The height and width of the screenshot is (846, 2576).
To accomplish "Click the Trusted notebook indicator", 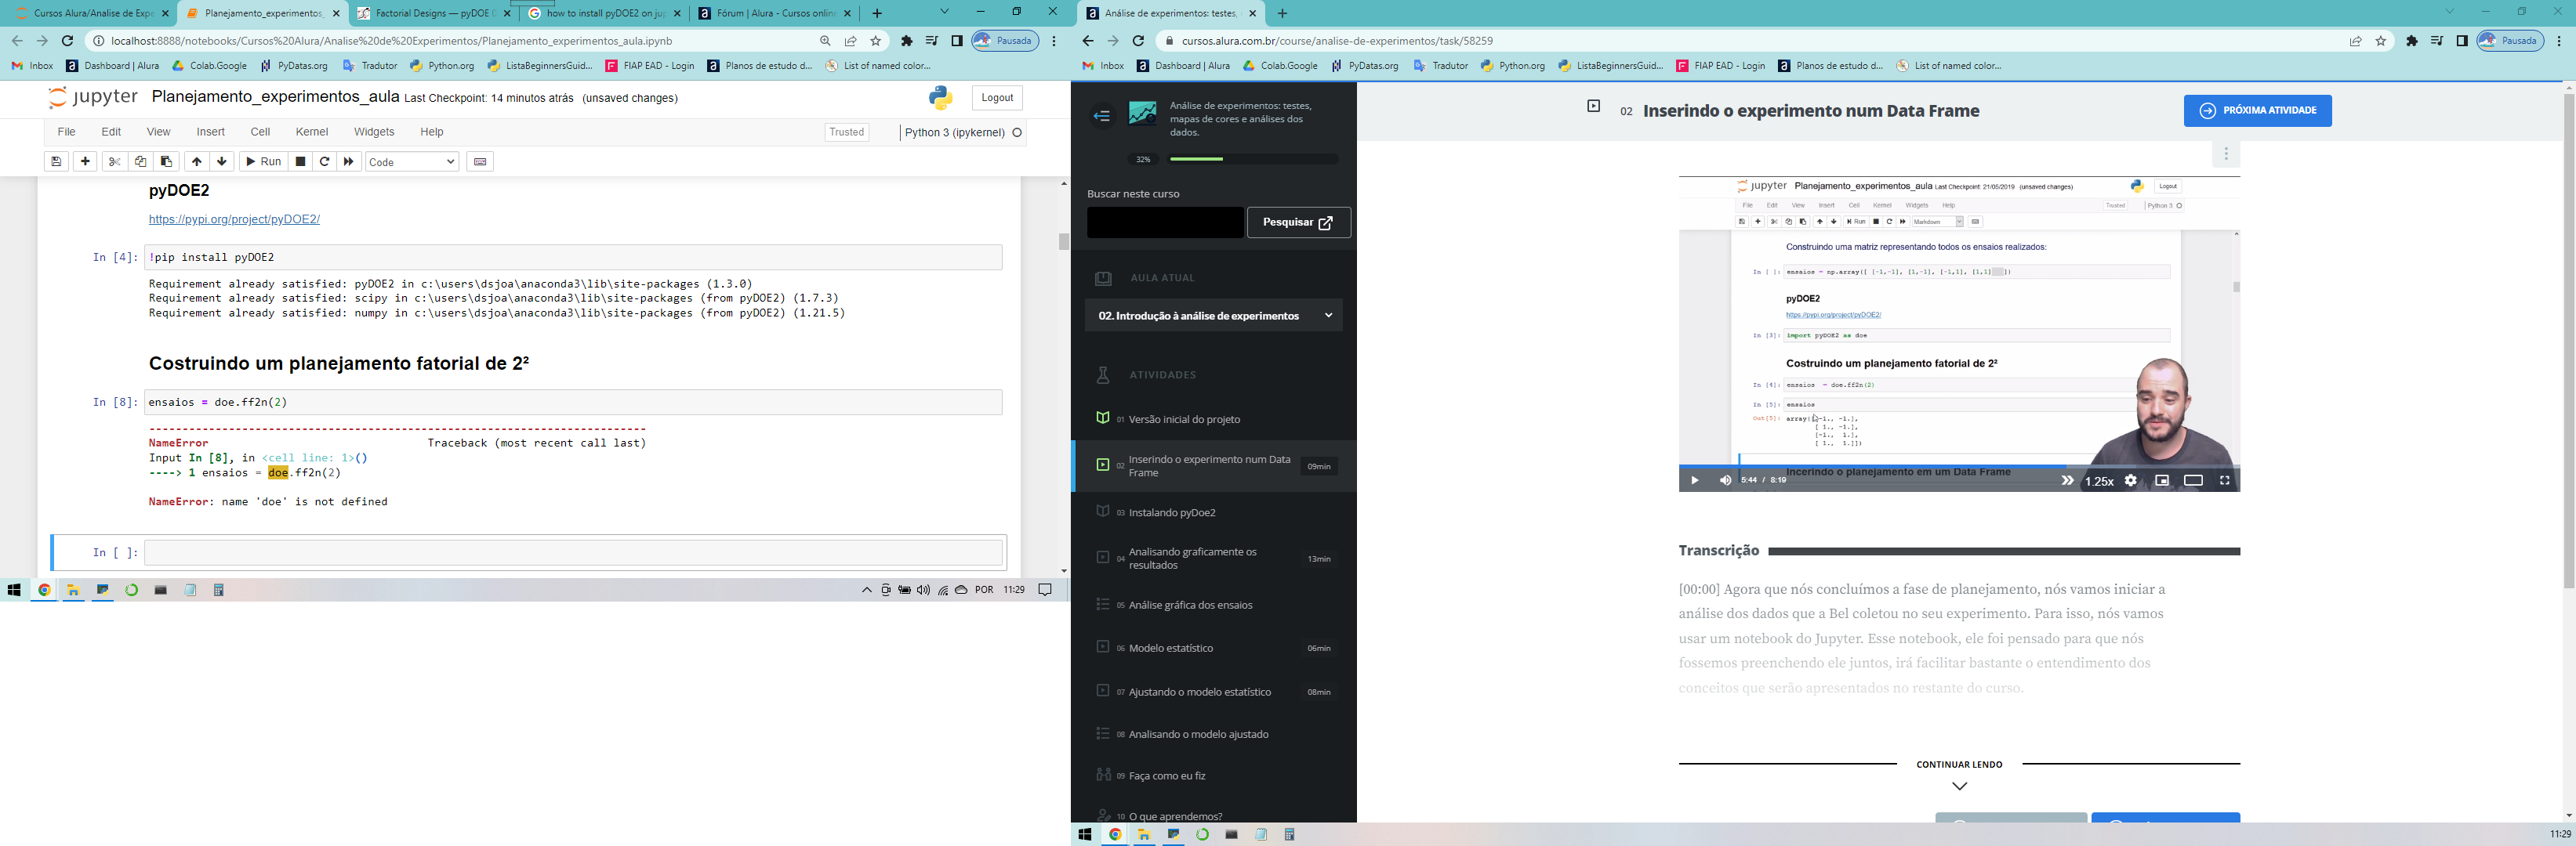I will 846,132.
